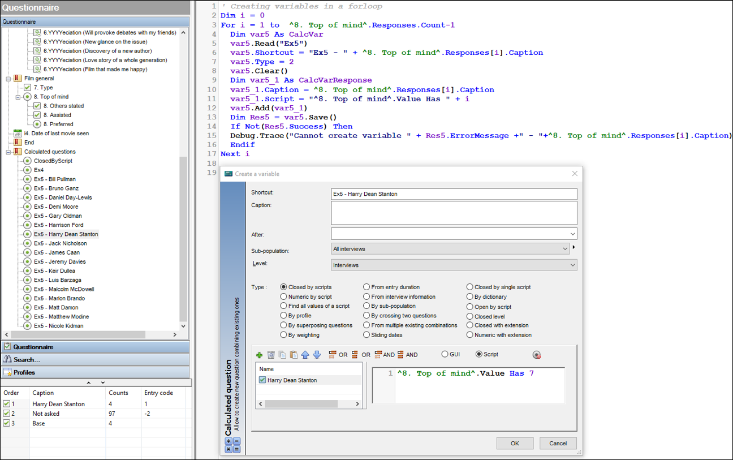The image size is (733, 460).
Task: Click the Order column header
Action: click(15, 393)
